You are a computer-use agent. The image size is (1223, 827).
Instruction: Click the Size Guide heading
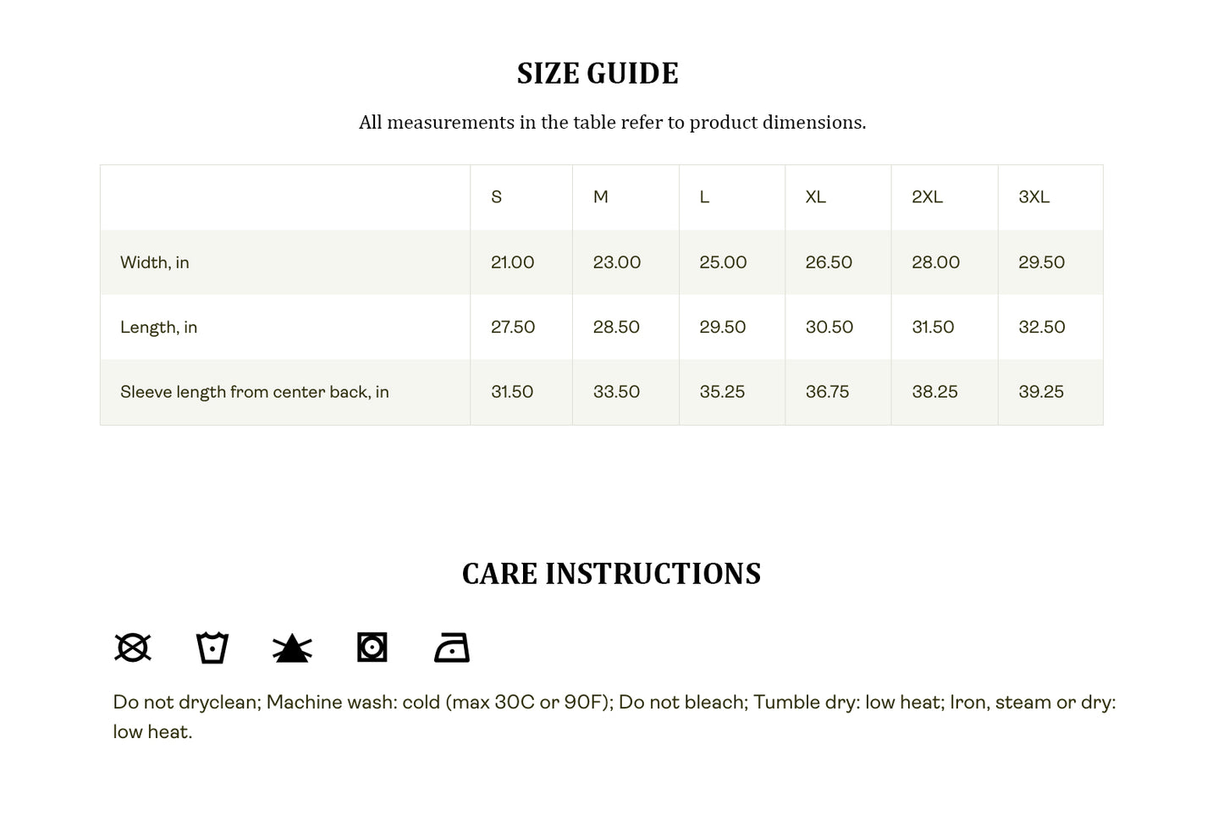click(598, 74)
